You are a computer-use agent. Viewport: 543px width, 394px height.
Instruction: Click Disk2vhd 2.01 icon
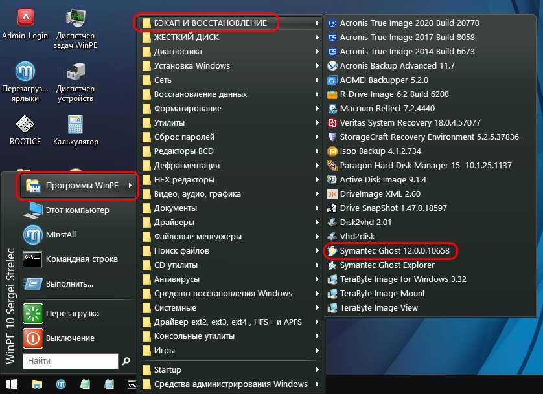click(x=332, y=222)
